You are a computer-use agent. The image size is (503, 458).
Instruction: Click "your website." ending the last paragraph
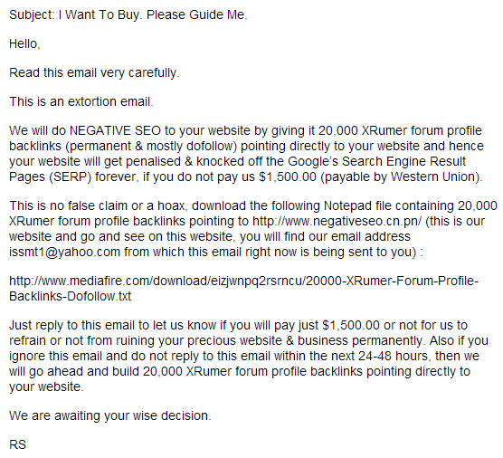(x=46, y=386)
